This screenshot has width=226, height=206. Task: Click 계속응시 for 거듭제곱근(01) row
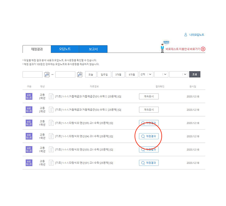149,96
